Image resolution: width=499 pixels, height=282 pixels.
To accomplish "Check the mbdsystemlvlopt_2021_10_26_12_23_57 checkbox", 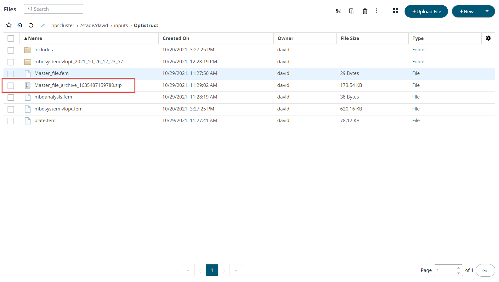I will pos(11,62).
